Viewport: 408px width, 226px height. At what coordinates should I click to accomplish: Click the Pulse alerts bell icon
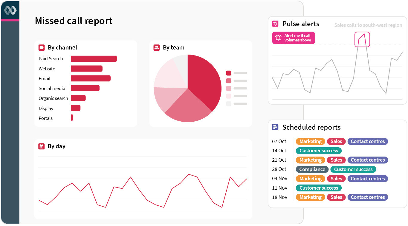point(275,24)
